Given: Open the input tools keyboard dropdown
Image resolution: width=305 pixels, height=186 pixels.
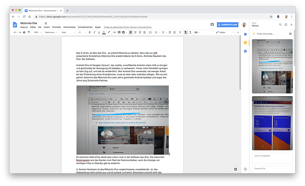Looking at the screenshot, I should tap(197, 32).
